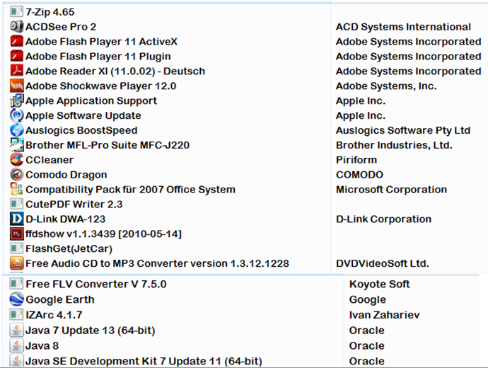Click publisher Microsoft Corporation
Viewport: 488px width, 368px height.
[x=392, y=190]
